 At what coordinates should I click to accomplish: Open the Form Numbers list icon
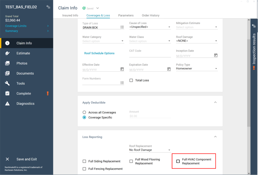click(122, 83)
